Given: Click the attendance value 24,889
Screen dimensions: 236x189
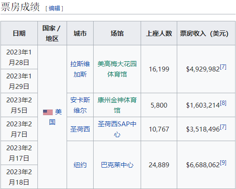Looking at the screenshot, I should 159,165.
